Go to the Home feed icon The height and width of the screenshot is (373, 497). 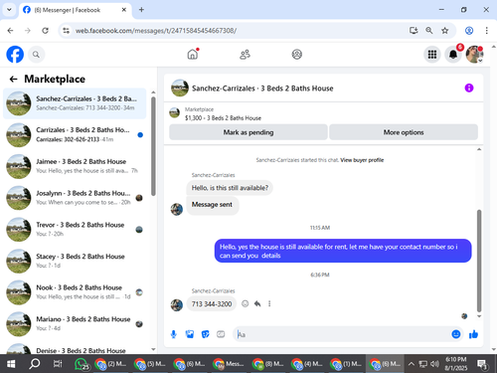point(193,54)
